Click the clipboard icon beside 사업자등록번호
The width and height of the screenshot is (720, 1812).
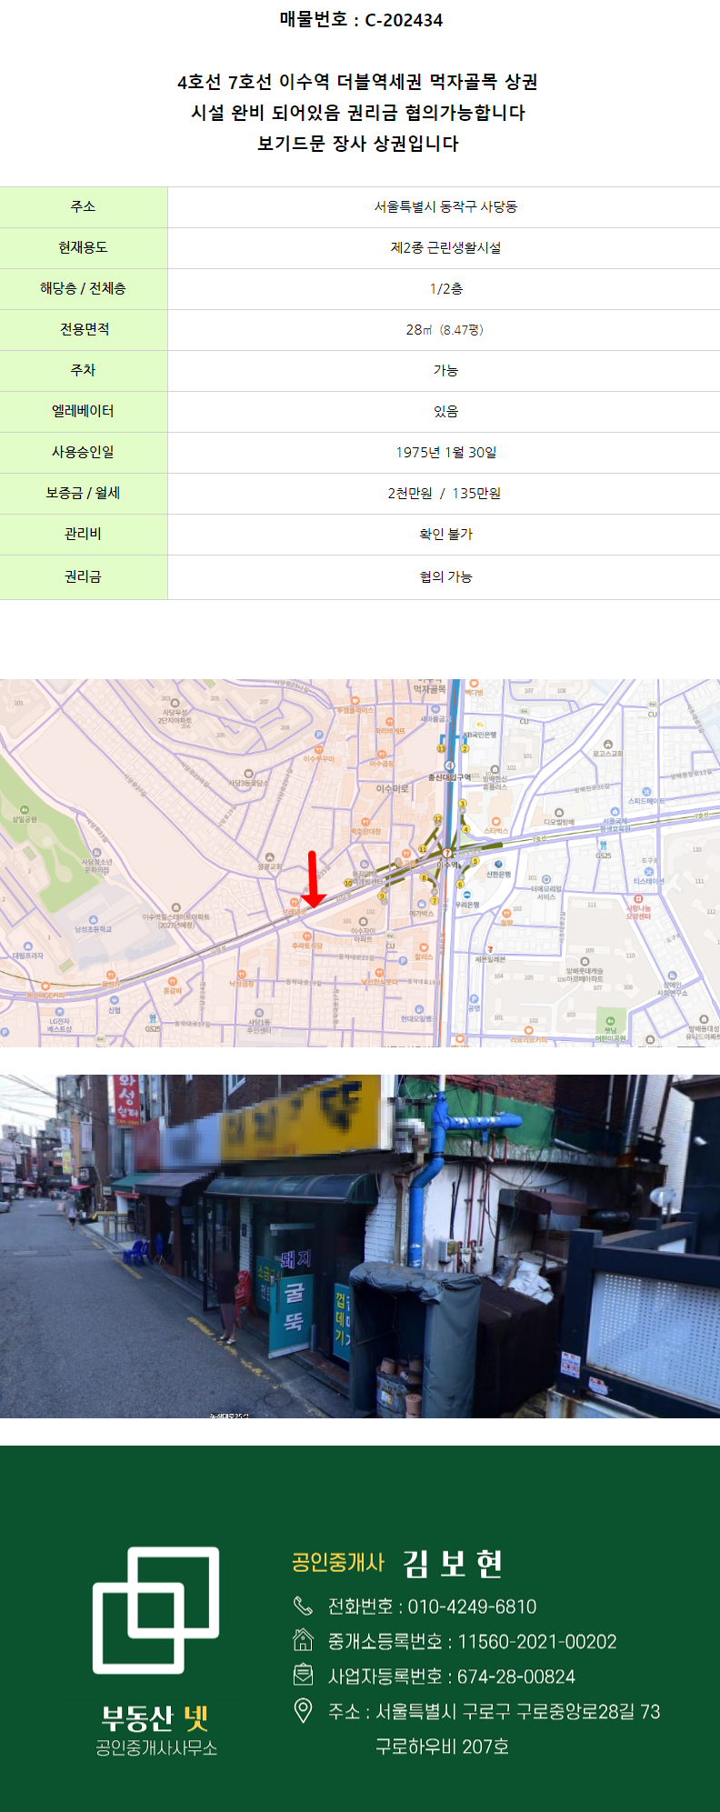coord(303,1675)
